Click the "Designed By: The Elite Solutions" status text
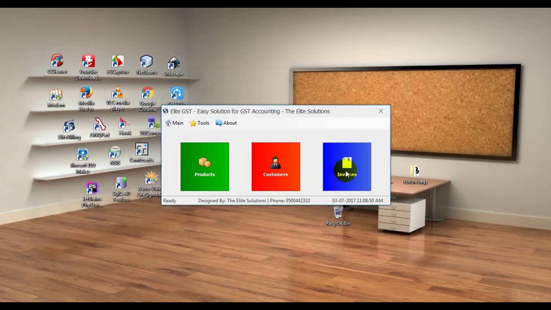The width and height of the screenshot is (551, 310). (x=232, y=201)
